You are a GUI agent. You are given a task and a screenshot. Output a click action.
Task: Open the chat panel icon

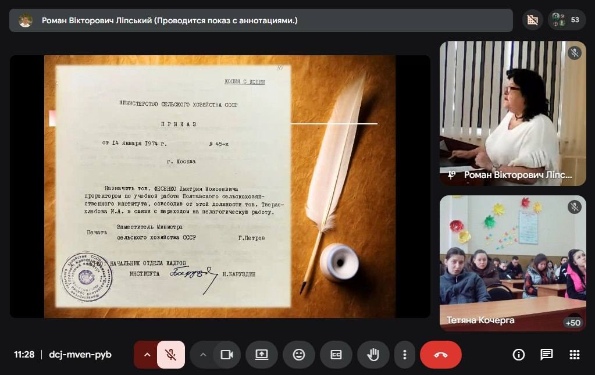tap(546, 355)
